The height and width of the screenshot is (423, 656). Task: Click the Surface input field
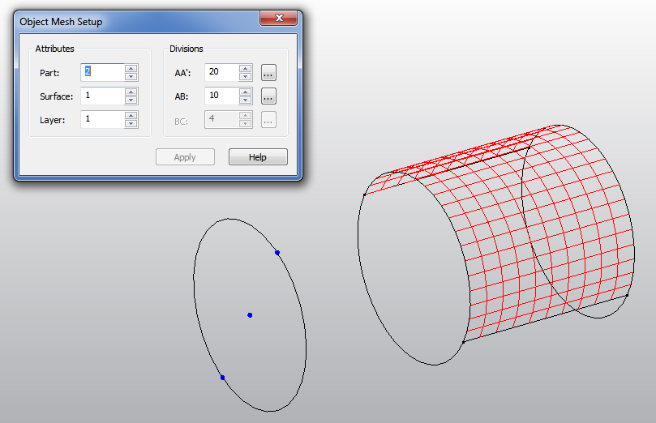(102, 96)
